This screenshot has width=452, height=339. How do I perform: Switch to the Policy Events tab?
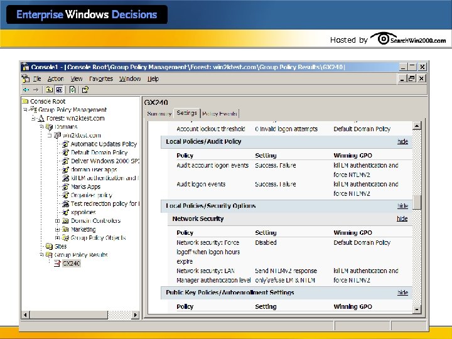click(220, 114)
